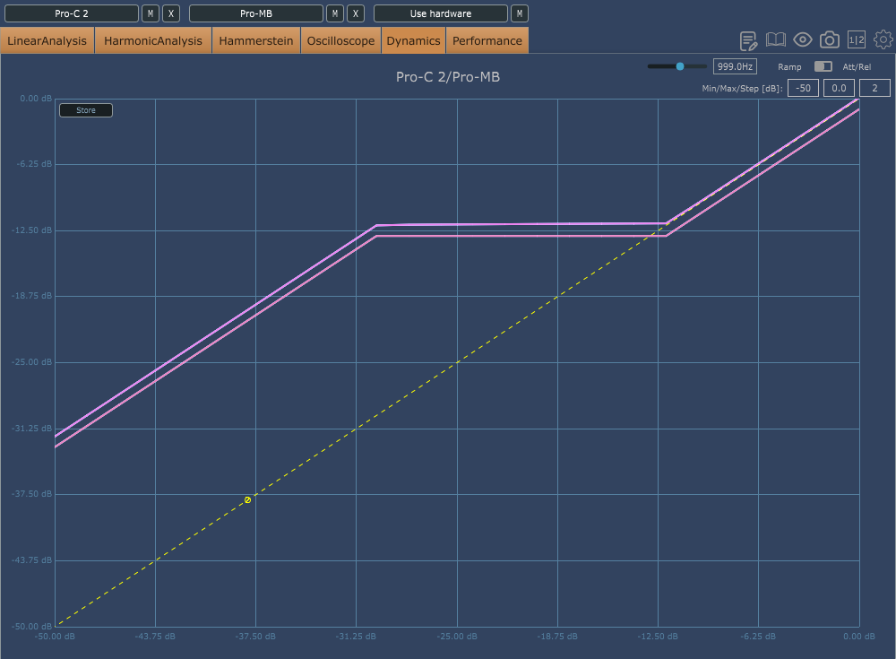The width and height of the screenshot is (896, 659).
Task: Edit the Min value field -50
Action: [x=803, y=88]
